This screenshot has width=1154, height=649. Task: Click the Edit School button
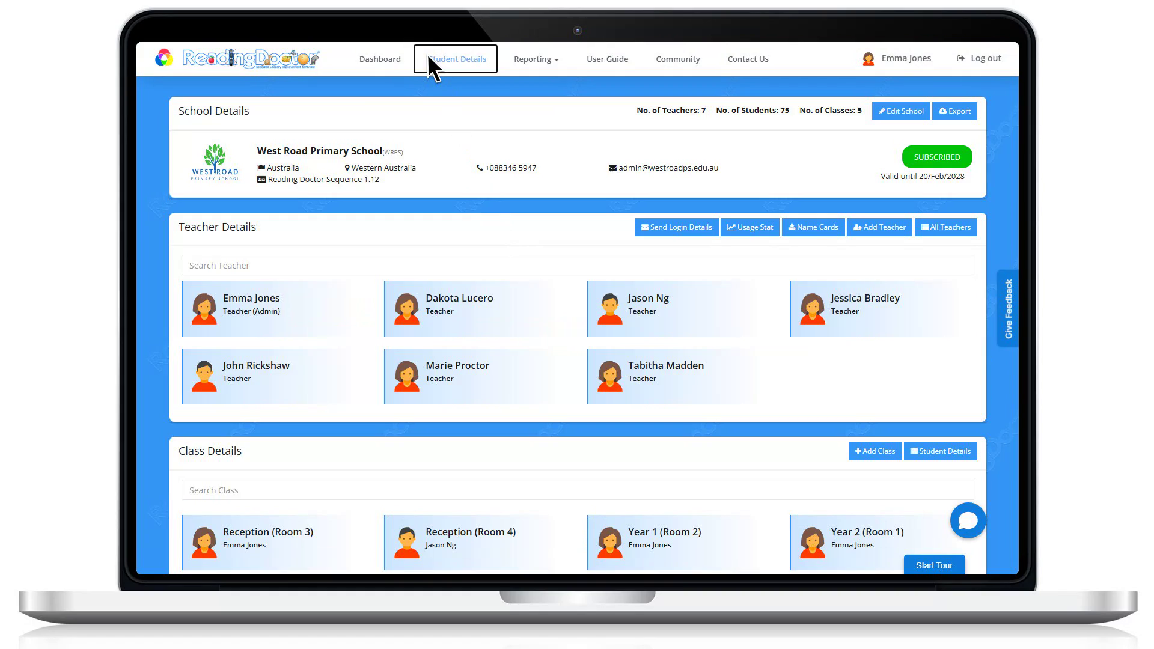[901, 111]
